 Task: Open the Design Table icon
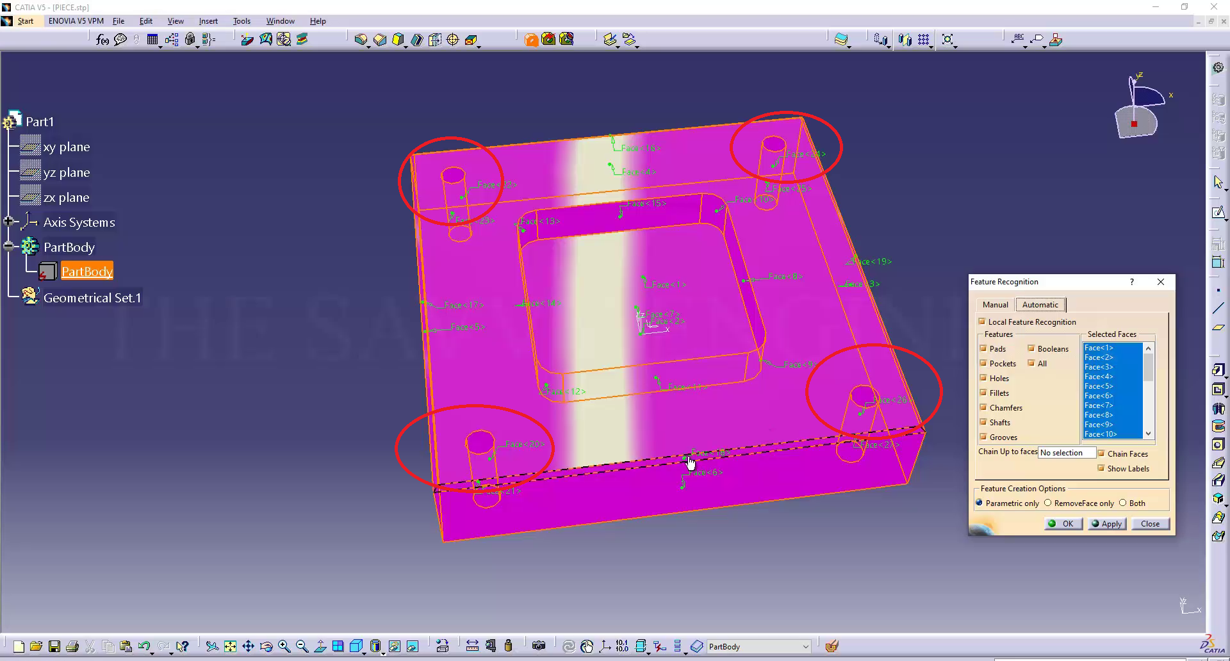pos(152,40)
